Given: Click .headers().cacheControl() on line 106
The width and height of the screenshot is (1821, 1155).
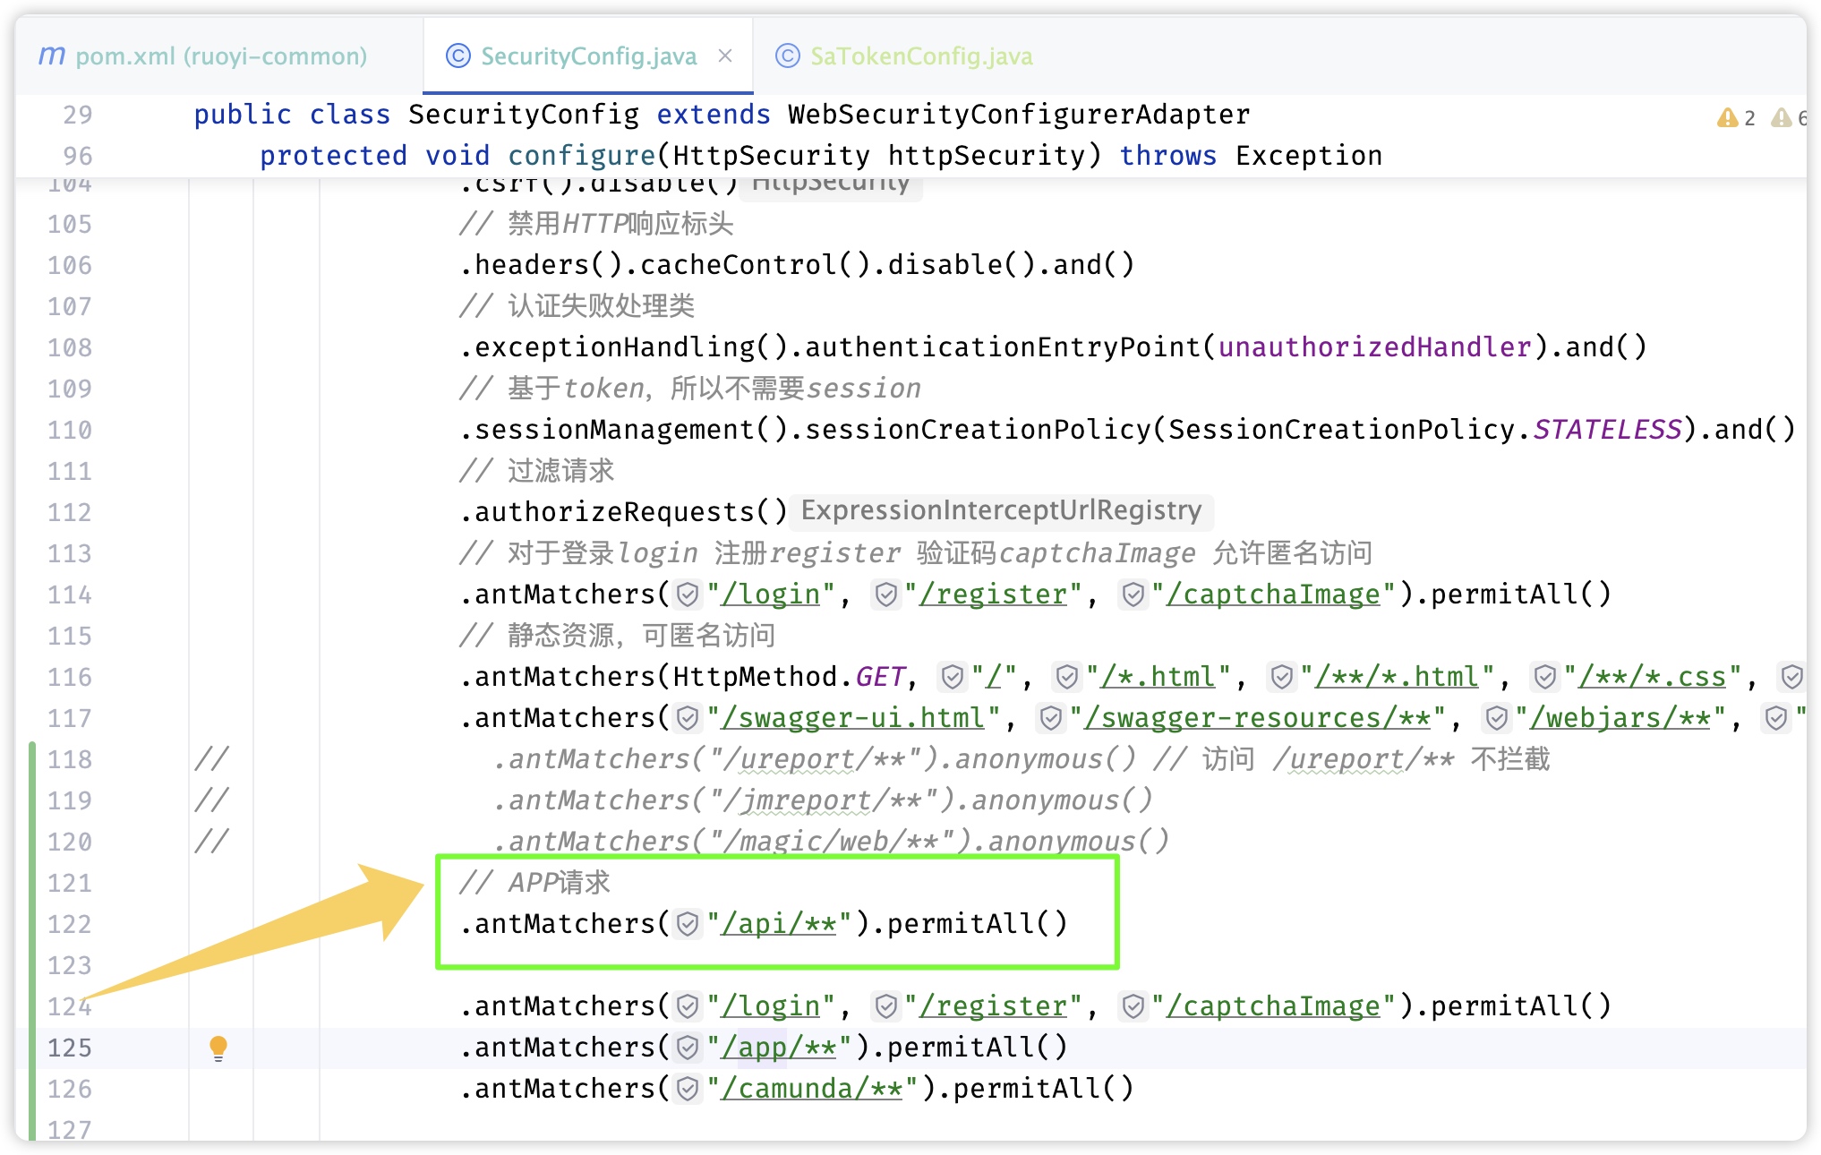Looking at the screenshot, I should tap(665, 265).
